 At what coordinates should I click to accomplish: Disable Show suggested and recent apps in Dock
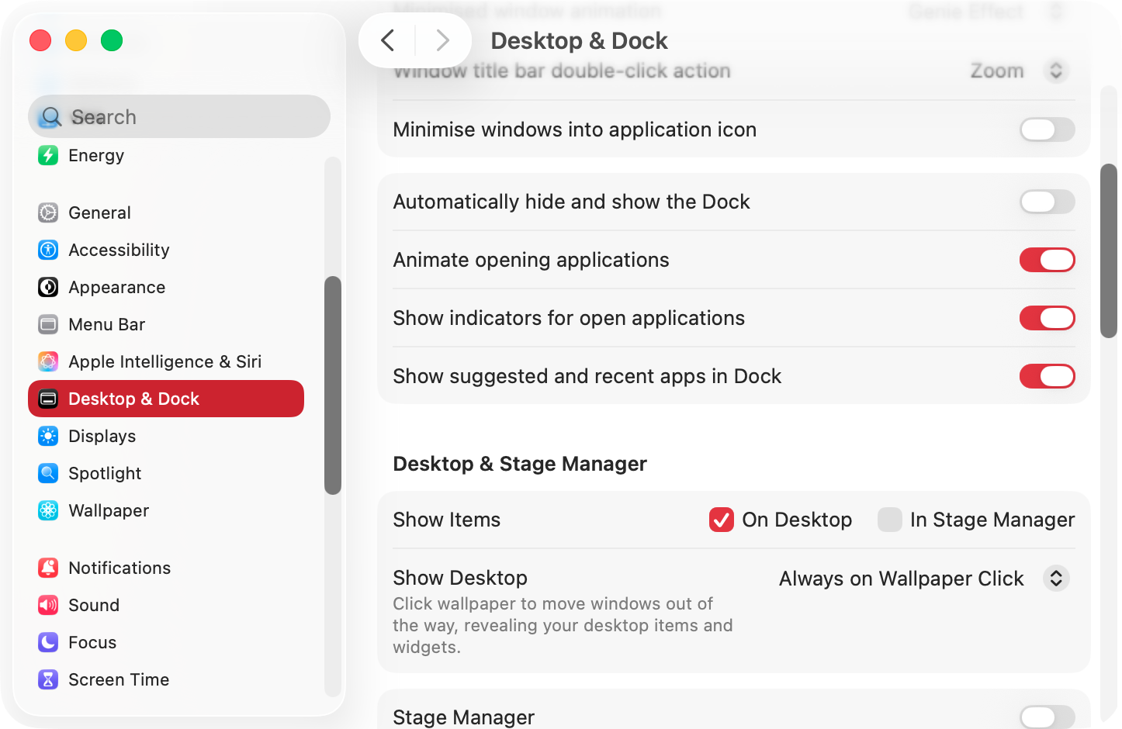(x=1047, y=376)
